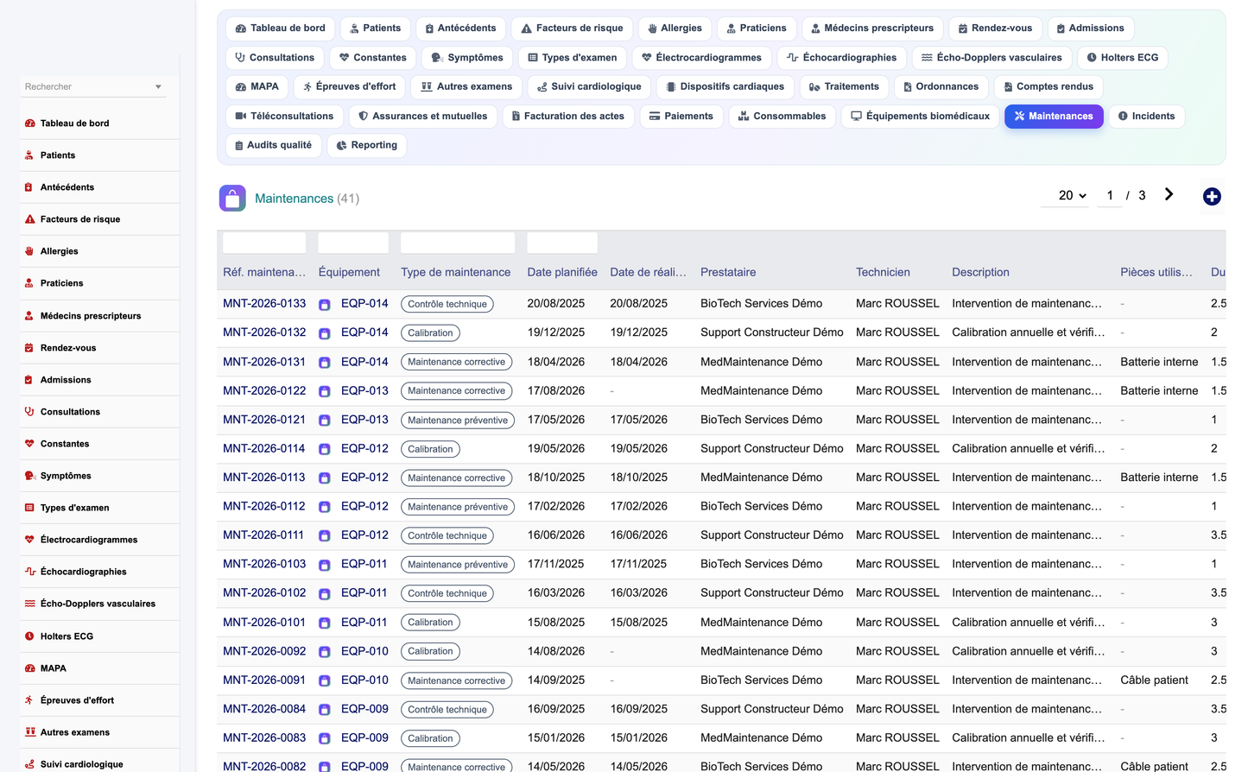Sort by Prestataire column header
This screenshot has width=1248, height=772.
pyautogui.click(x=728, y=272)
